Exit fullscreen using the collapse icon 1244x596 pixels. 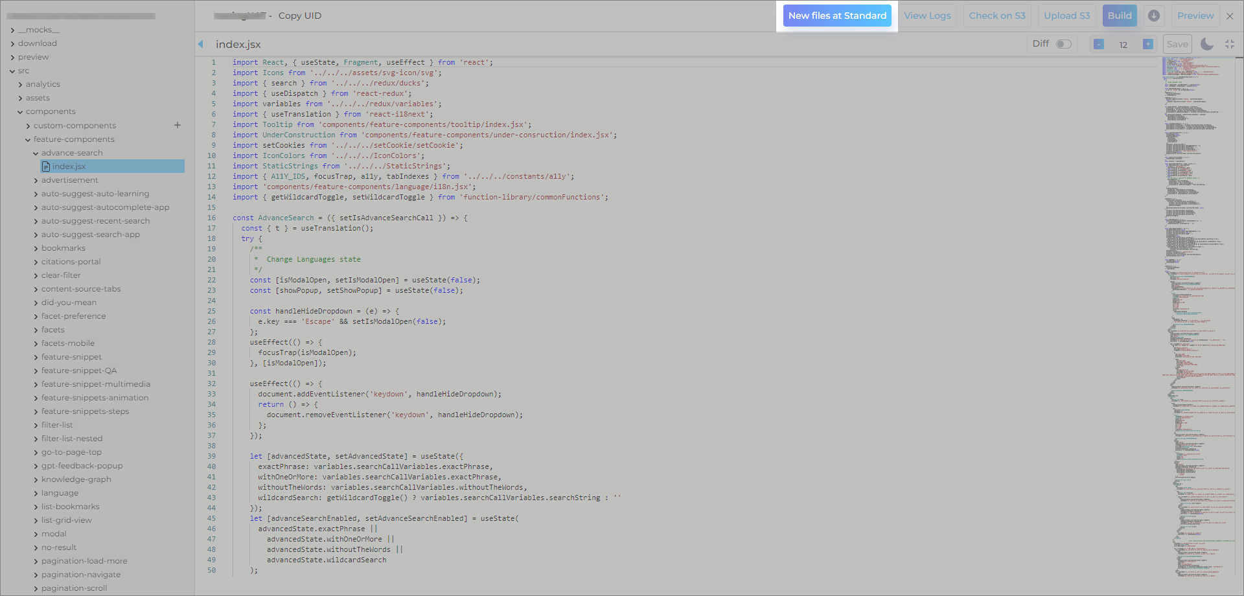1230,44
